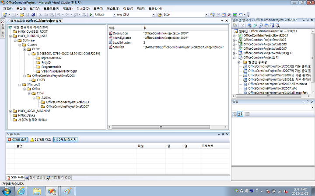Switch to the 찾기 결과 1 tab
Image resolution: width=315 pixels, height=196 pixels.
click(35, 178)
